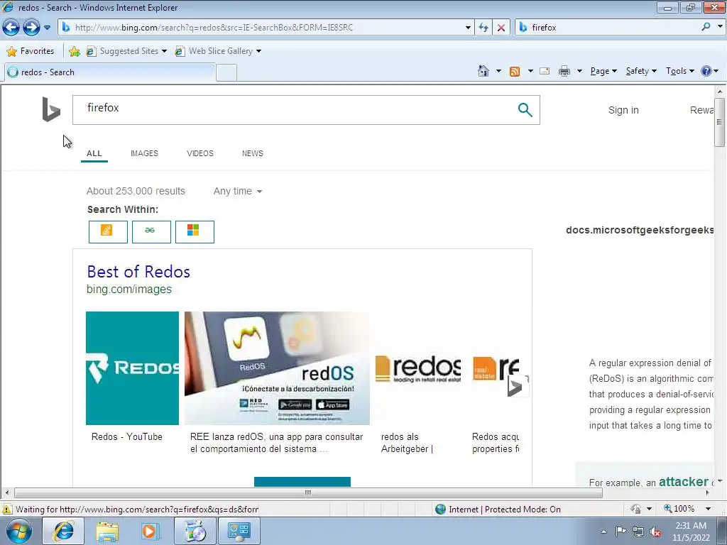The height and width of the screenshot is (545, 727).
Task: Click the Internet Protected Mode status
Action: pos(498,510)
